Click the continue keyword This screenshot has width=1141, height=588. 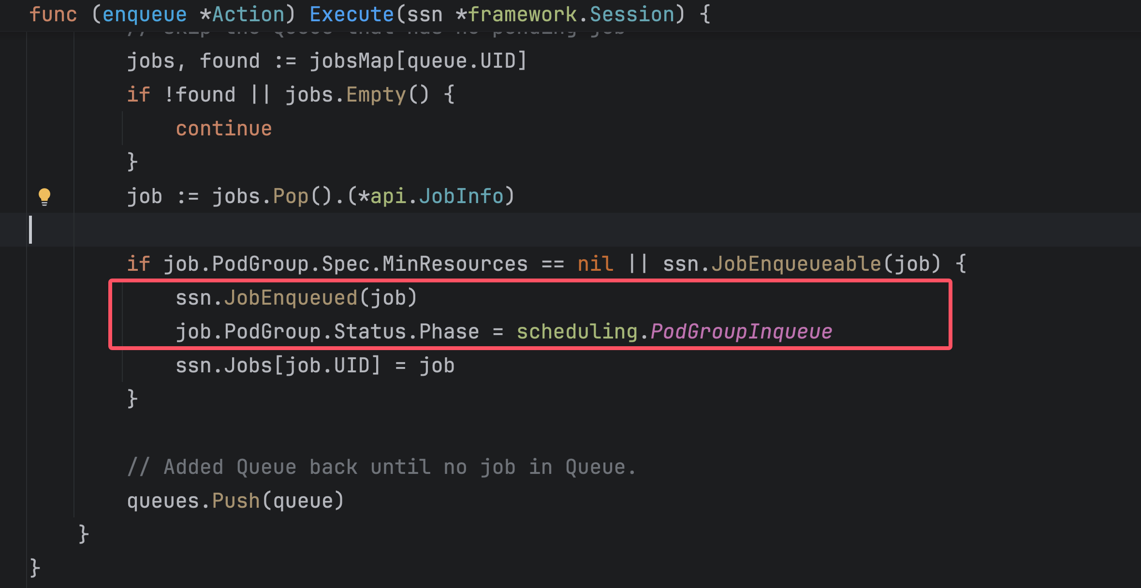click(x=223, y=129)
